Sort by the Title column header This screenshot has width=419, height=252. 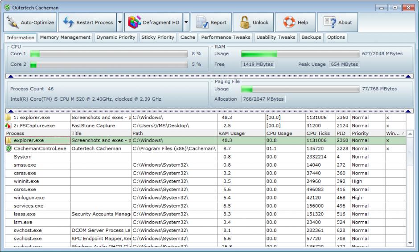[101, 133]
